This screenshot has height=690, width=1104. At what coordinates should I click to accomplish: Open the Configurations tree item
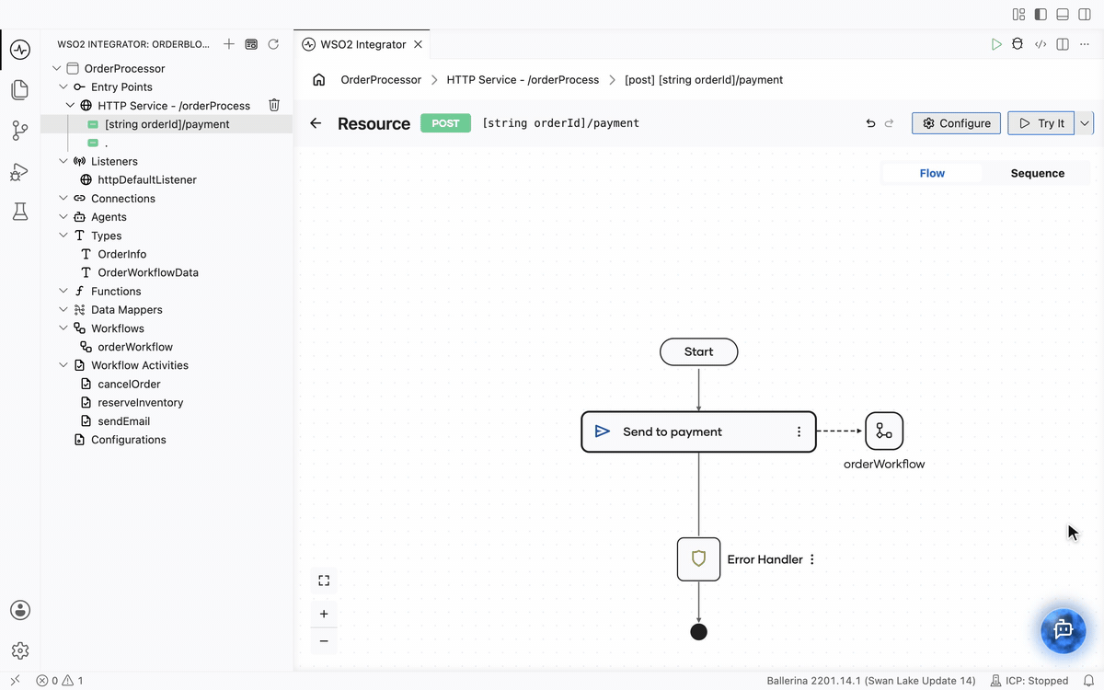[x=129, y=440]
